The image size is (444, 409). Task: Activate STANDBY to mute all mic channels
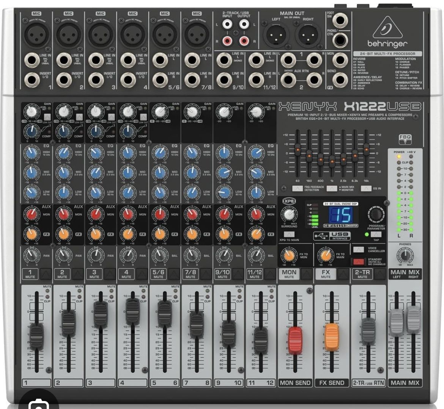pyautogui.click(x=359, y=261)
